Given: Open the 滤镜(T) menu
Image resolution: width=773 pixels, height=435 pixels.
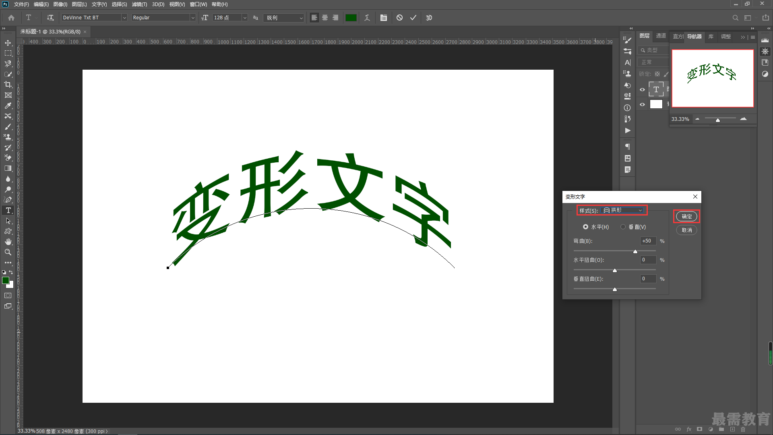Looking at the screenshot, I should (139, 4).
